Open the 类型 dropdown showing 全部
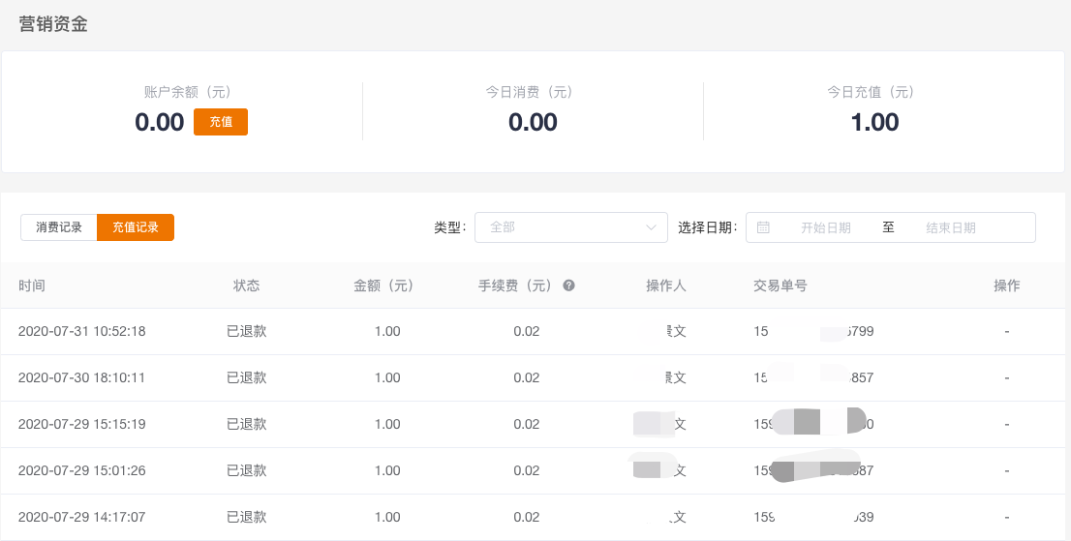The height and width of the screenshot is (541, 1071). tap(562, 227)
